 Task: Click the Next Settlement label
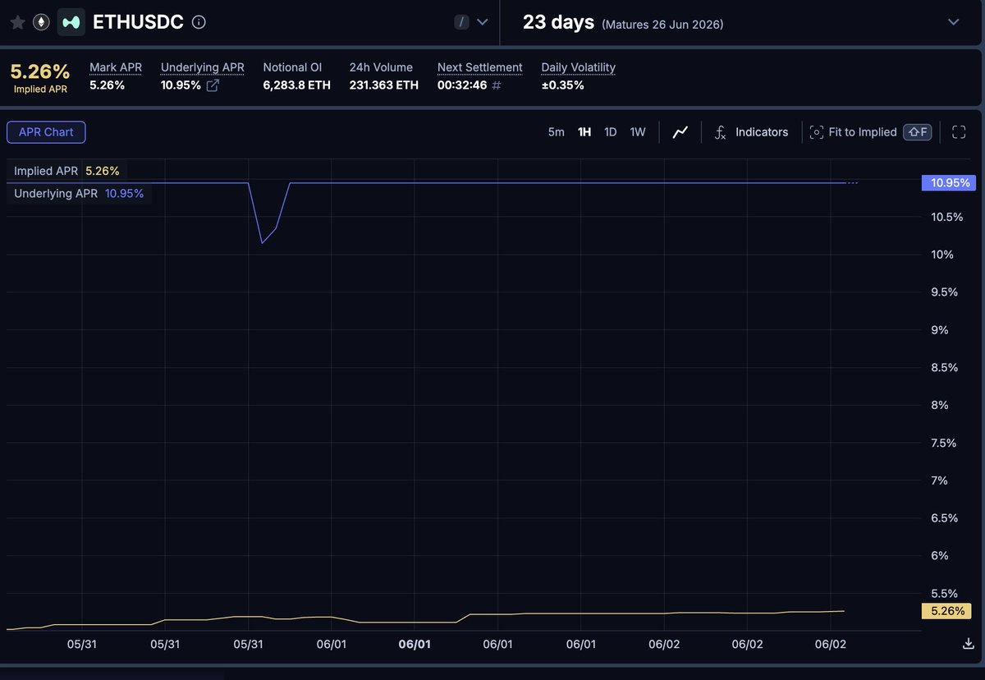[480, 67]
